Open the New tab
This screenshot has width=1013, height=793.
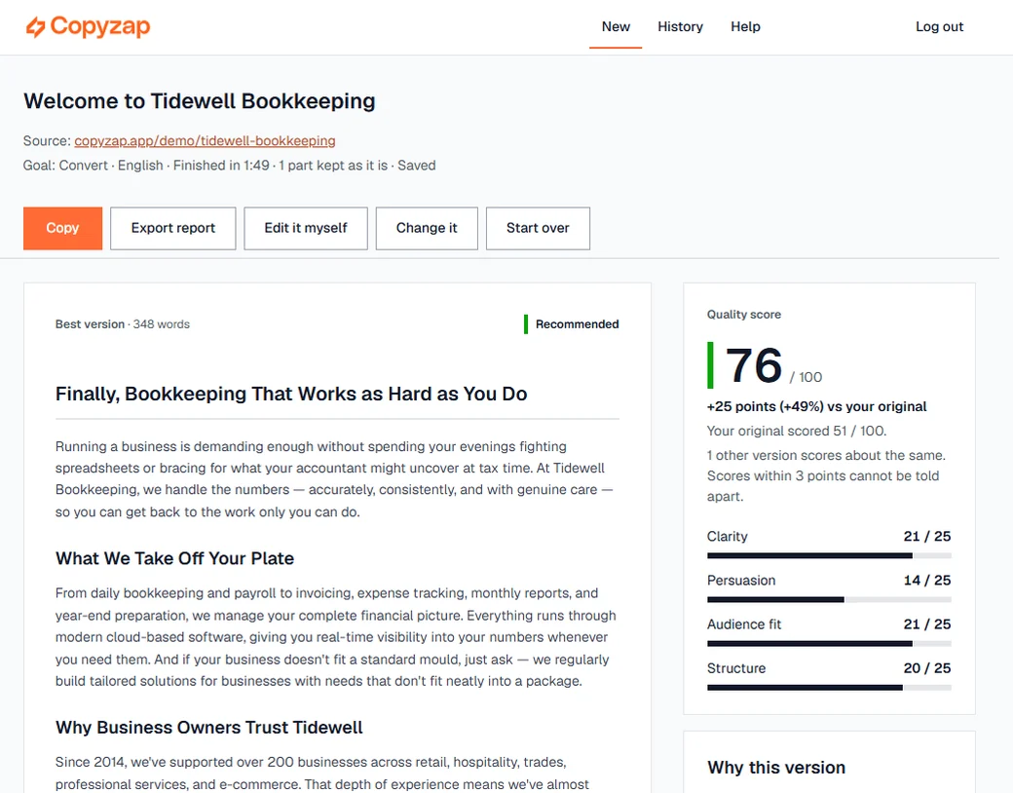click(616, 27)
